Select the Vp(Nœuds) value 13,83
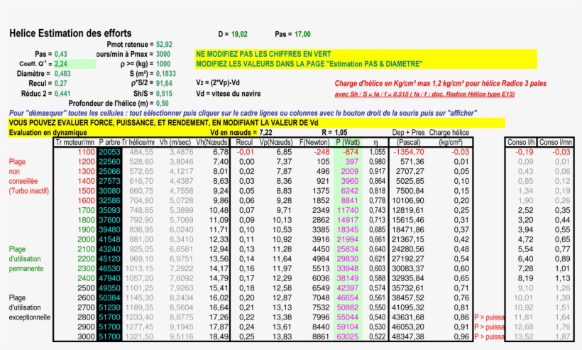This screenshot has height=350, width=582. [282, 337]
